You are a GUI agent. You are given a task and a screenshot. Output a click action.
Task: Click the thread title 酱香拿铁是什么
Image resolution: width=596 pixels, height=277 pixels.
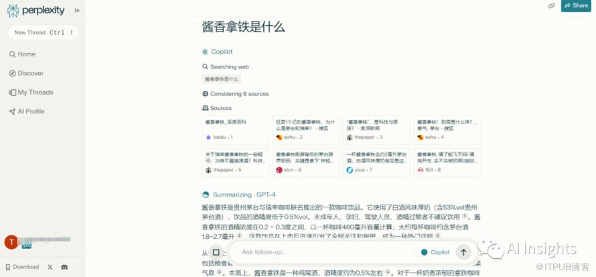(x=243, y=27)
